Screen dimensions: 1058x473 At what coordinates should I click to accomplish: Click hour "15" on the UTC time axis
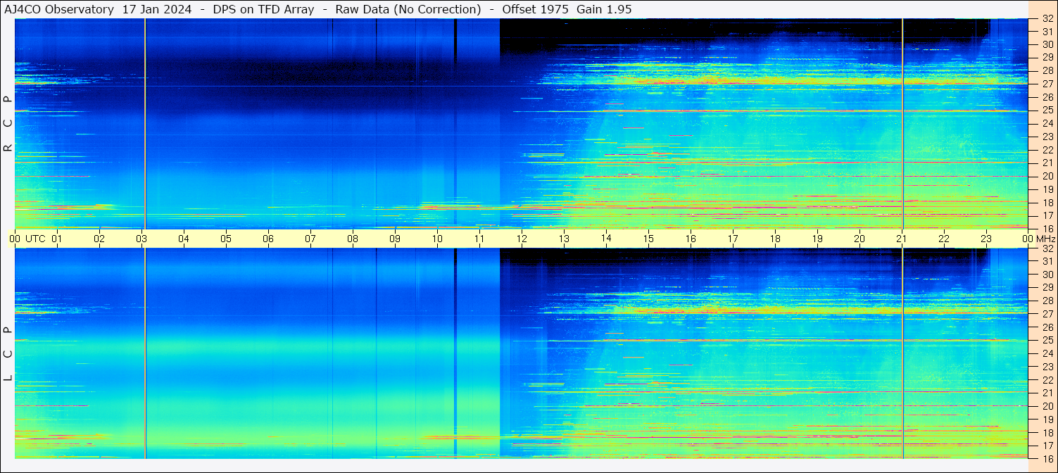648,239
